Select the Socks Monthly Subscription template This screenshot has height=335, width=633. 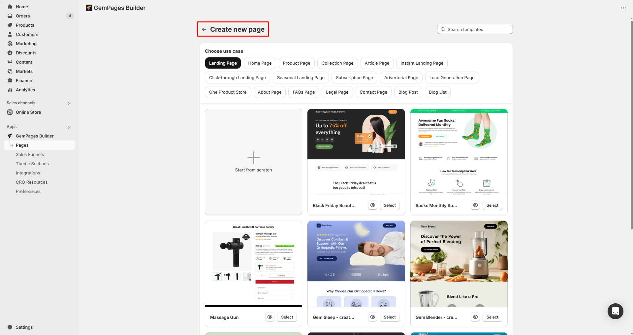[x=492, y=205]
